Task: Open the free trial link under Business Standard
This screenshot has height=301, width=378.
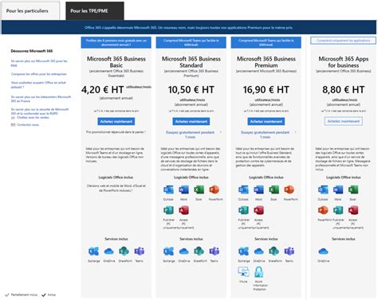Action: (x=191, y=135)
